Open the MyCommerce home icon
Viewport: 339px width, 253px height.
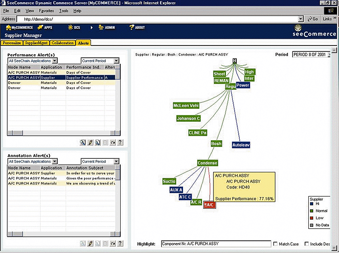pyautogui.click(x=8, y=28)
